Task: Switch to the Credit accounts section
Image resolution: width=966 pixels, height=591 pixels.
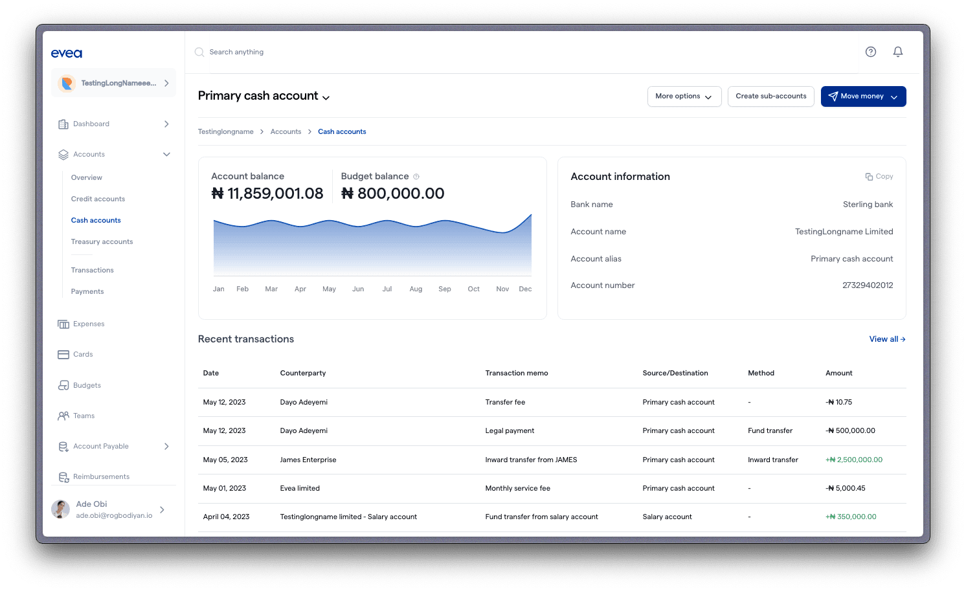Action: [x=98, y=199]
